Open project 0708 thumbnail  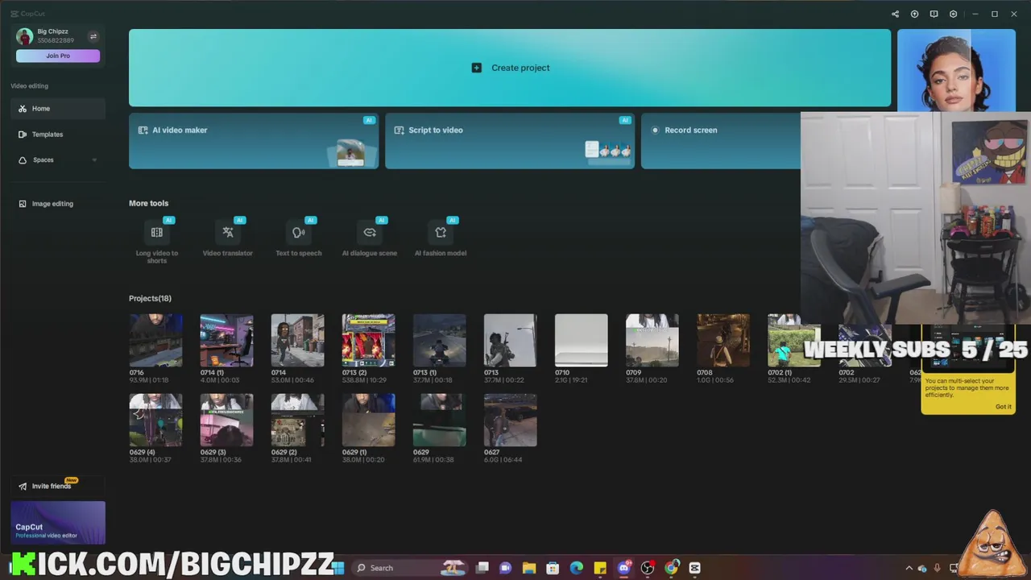[723, 340]
